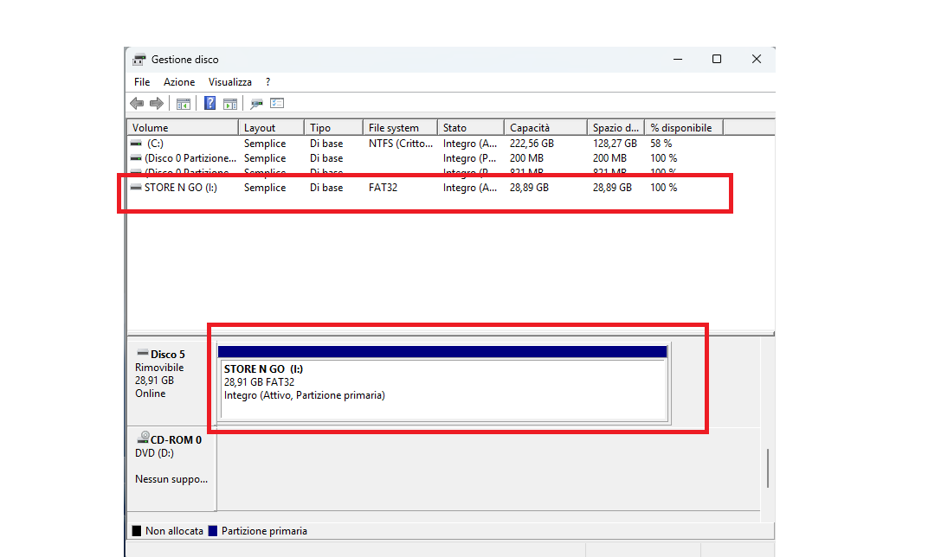The height and width of the screenshot is (557, 941).
Task: Click the dark blue partition header bar
Action: (x=442, y=351)
